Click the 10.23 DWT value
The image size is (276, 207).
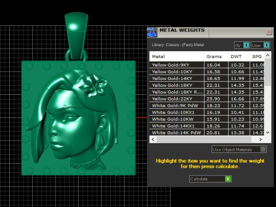(x=237, y=119)
